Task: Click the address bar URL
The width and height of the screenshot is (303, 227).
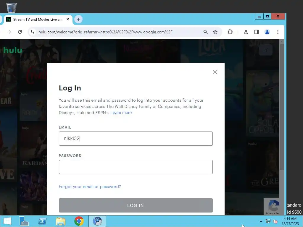Action: click(x=105, y=32)
